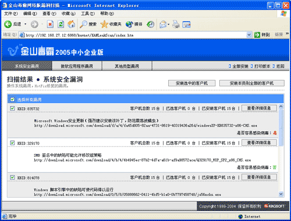
Task: Open the Mail button dropdown arrow
Action: point(168,24)
